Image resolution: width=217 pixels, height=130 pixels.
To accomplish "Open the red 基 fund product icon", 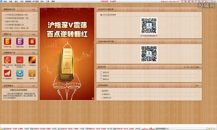I will (32, 41).
